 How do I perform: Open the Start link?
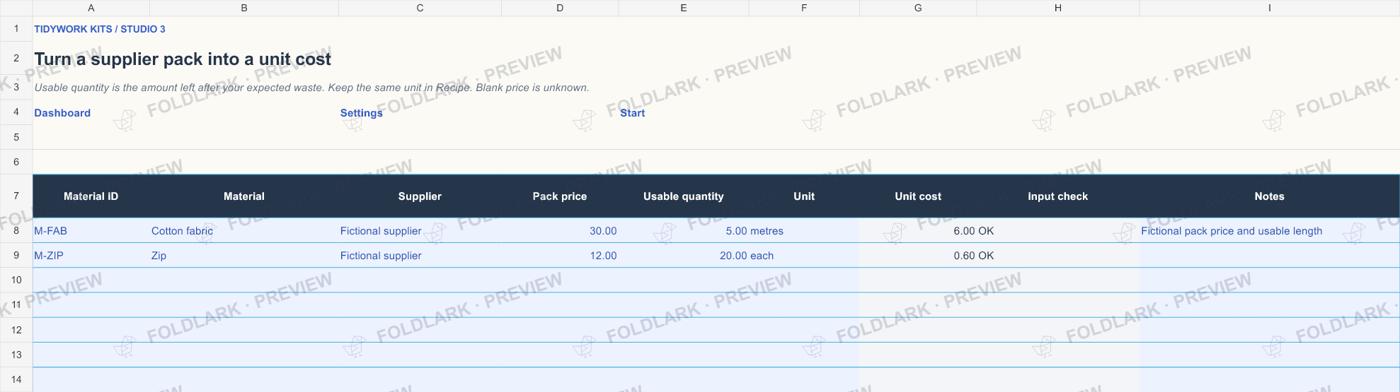click(632, 113)
